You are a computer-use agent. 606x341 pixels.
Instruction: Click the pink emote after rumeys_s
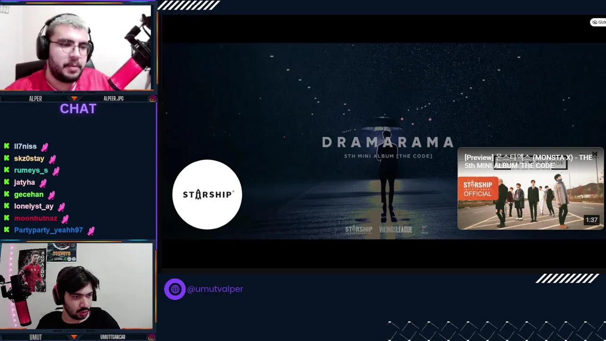[x=56, y=171]
